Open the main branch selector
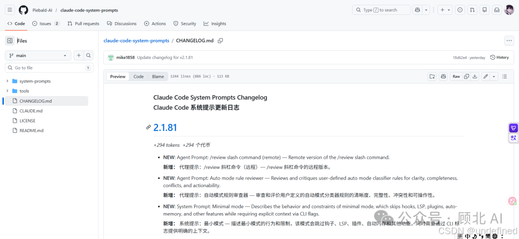Image resolution: width=519 pixels, height=239 pixels. (x=38, y=56)
